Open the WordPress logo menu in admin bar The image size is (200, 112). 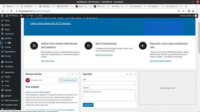2,16
